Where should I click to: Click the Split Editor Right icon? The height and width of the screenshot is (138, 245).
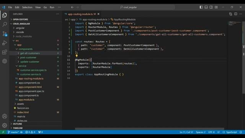pos(236,14)
